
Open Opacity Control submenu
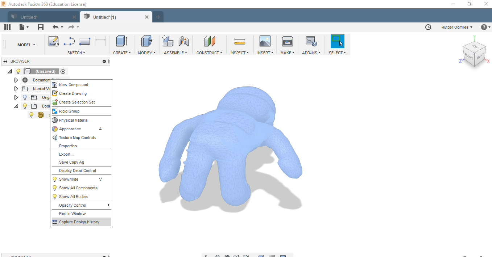tap(82, 205)
